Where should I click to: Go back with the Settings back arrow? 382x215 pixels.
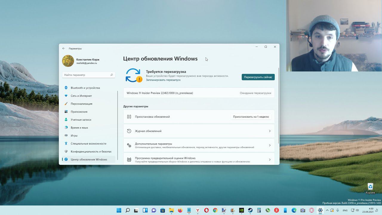point(64,48)
